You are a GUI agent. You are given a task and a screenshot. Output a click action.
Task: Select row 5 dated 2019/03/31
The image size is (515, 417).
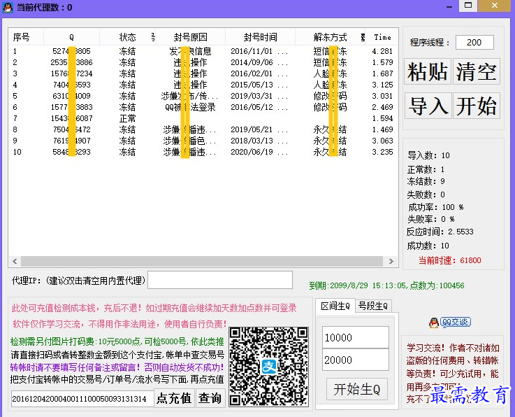pyautogui.click(x=203, y=96)
